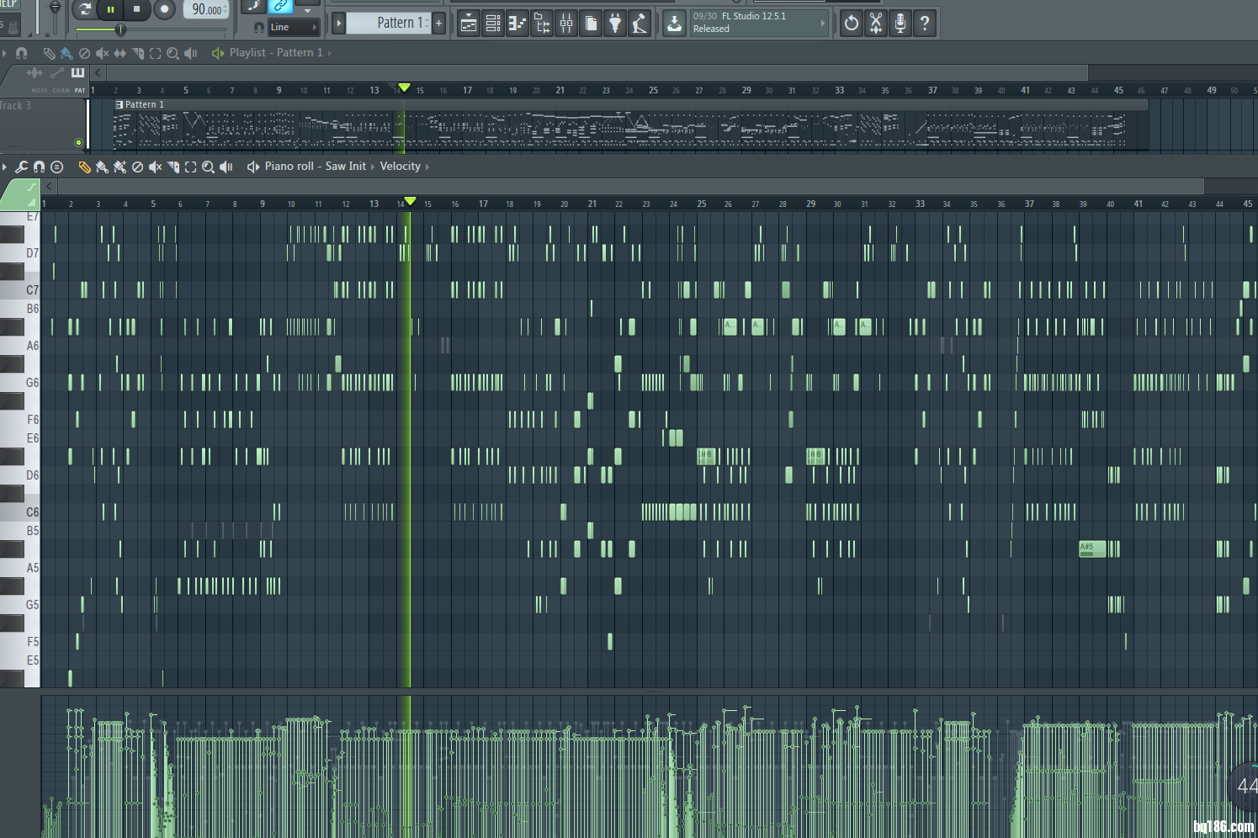Open the plugin picker plug icon
This screenshot has height=838, width=1258.
[616, 24]
